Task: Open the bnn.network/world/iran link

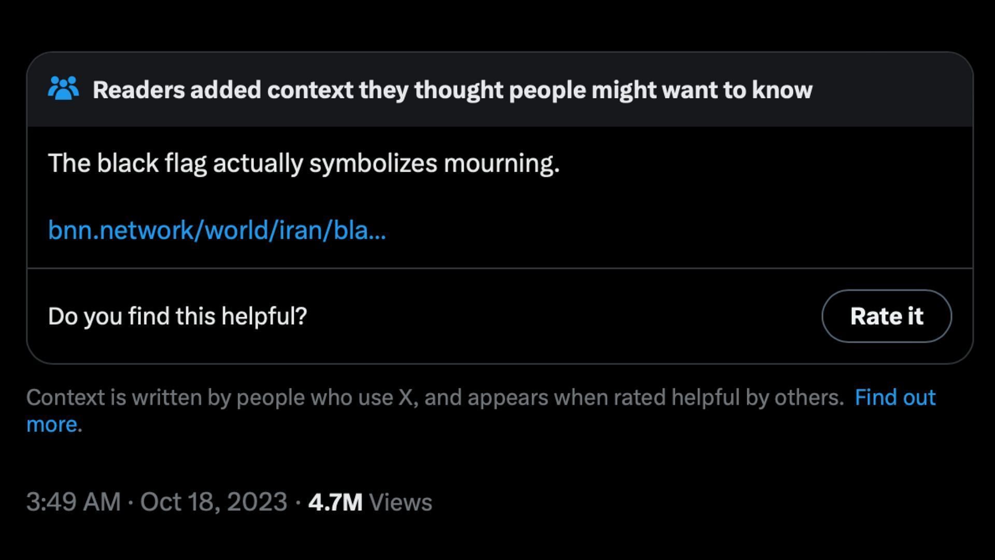Action: click(x=217, y=230)
